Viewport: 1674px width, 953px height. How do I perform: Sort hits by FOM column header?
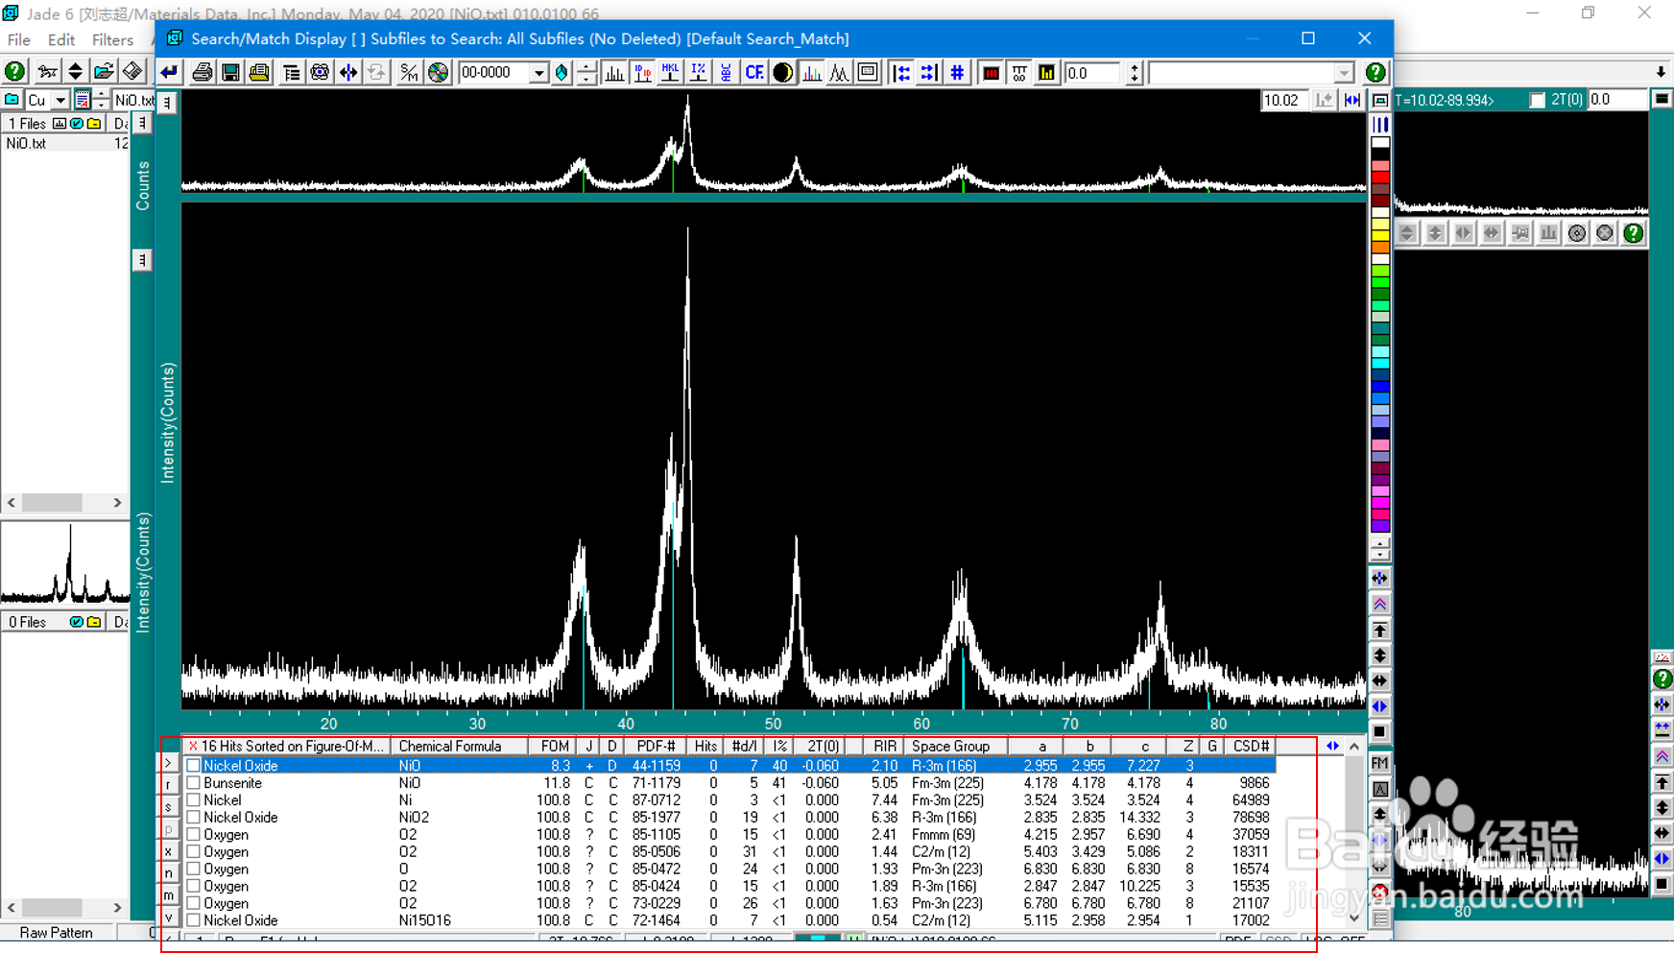[x=555, y=746]
